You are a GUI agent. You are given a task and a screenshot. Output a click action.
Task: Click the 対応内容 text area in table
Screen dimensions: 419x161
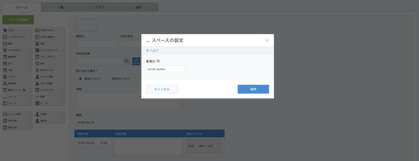tap(148, 147)
